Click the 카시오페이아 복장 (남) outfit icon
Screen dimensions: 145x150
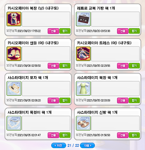tap(14, 19)
